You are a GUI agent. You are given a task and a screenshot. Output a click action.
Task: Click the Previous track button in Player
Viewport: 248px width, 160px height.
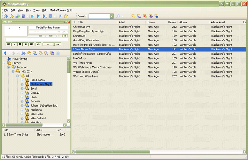point(8,44)
